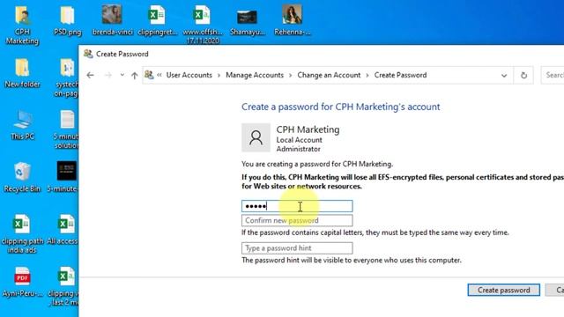The width and height of the screenshot is (564, 317).
Task: Click the Type a password hint field
Action: pos(297,248)
